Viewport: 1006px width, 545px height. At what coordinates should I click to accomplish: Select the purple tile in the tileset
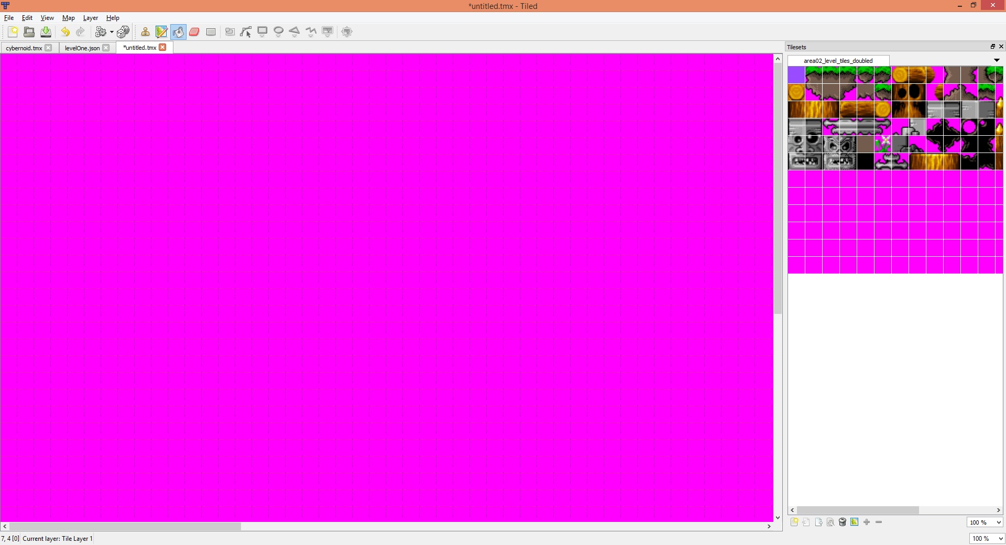point(796,75)
